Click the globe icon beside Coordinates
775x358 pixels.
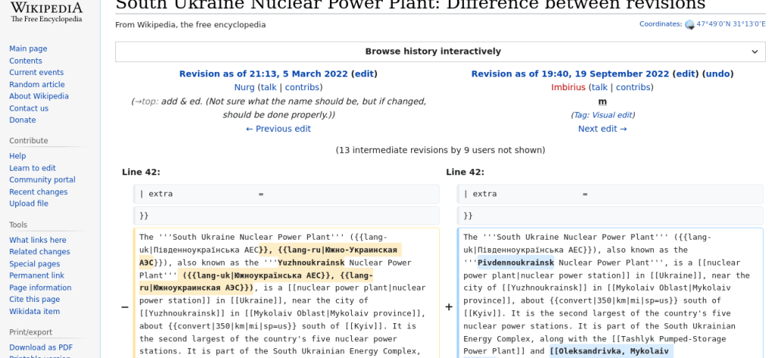[689, 24]
